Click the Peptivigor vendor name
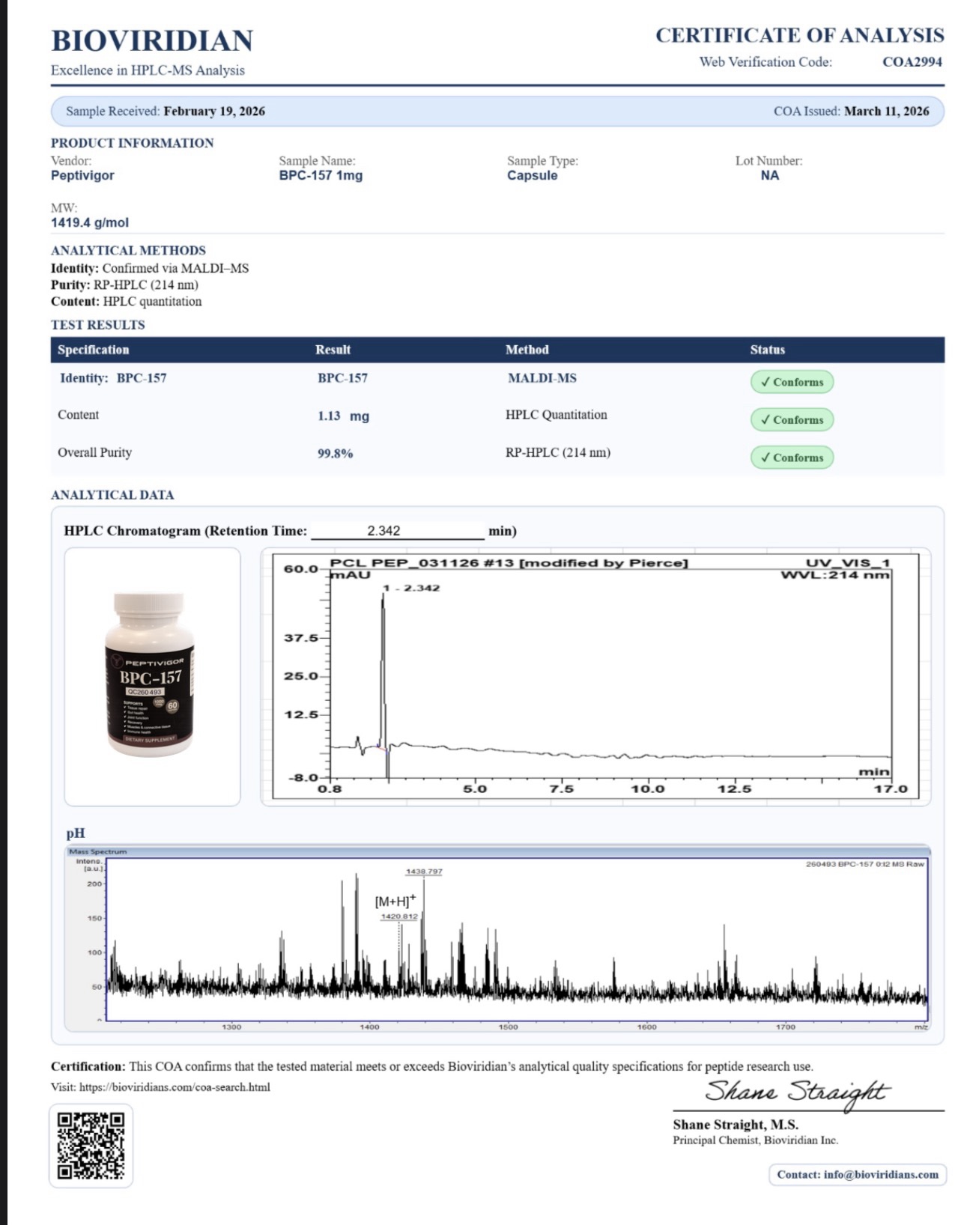 [82, 175]
